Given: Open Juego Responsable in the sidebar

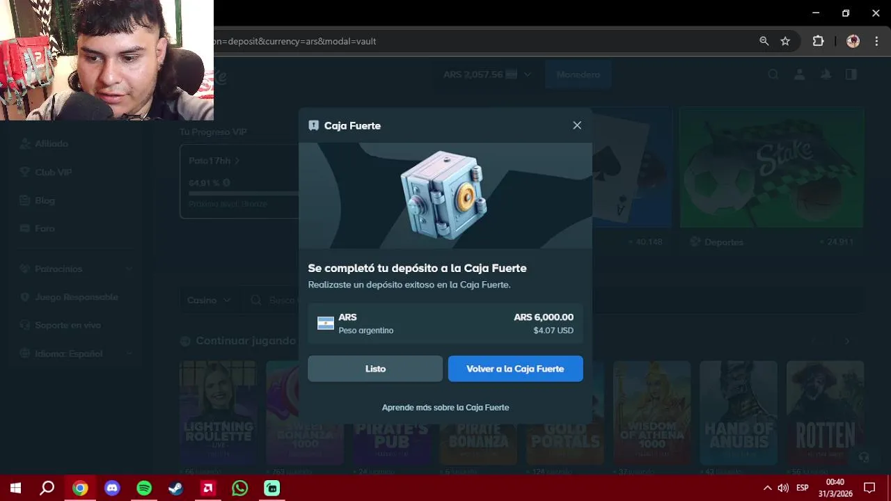Looking at the screenshot, I should pos(77,297).
